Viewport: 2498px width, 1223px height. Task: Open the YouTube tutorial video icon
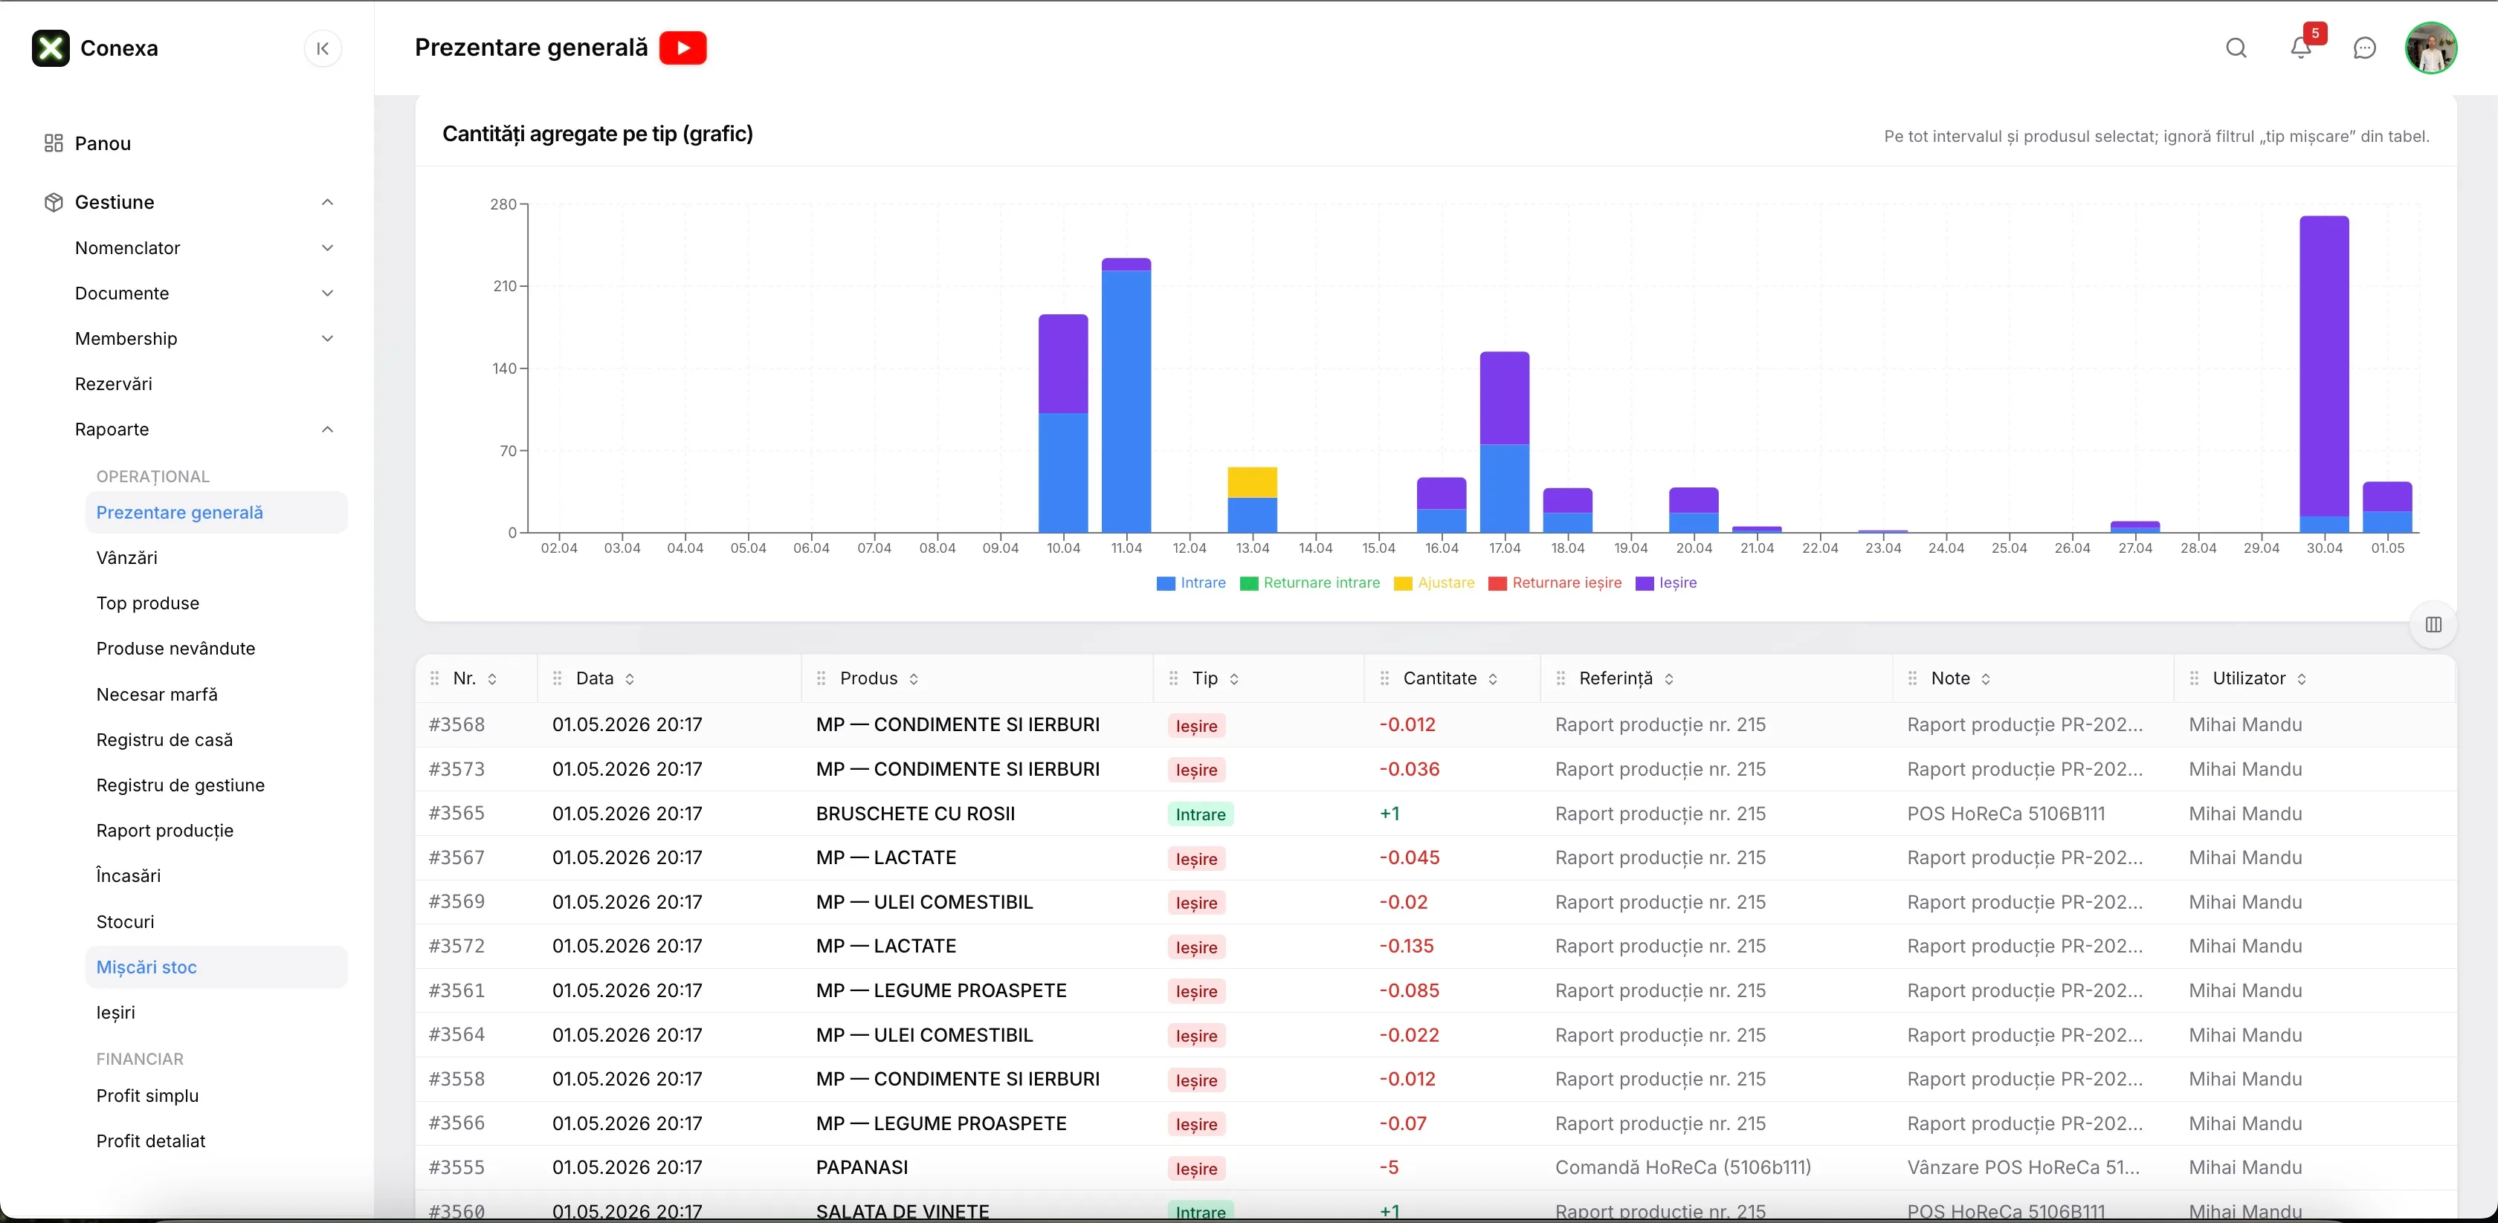click(682, 48)
